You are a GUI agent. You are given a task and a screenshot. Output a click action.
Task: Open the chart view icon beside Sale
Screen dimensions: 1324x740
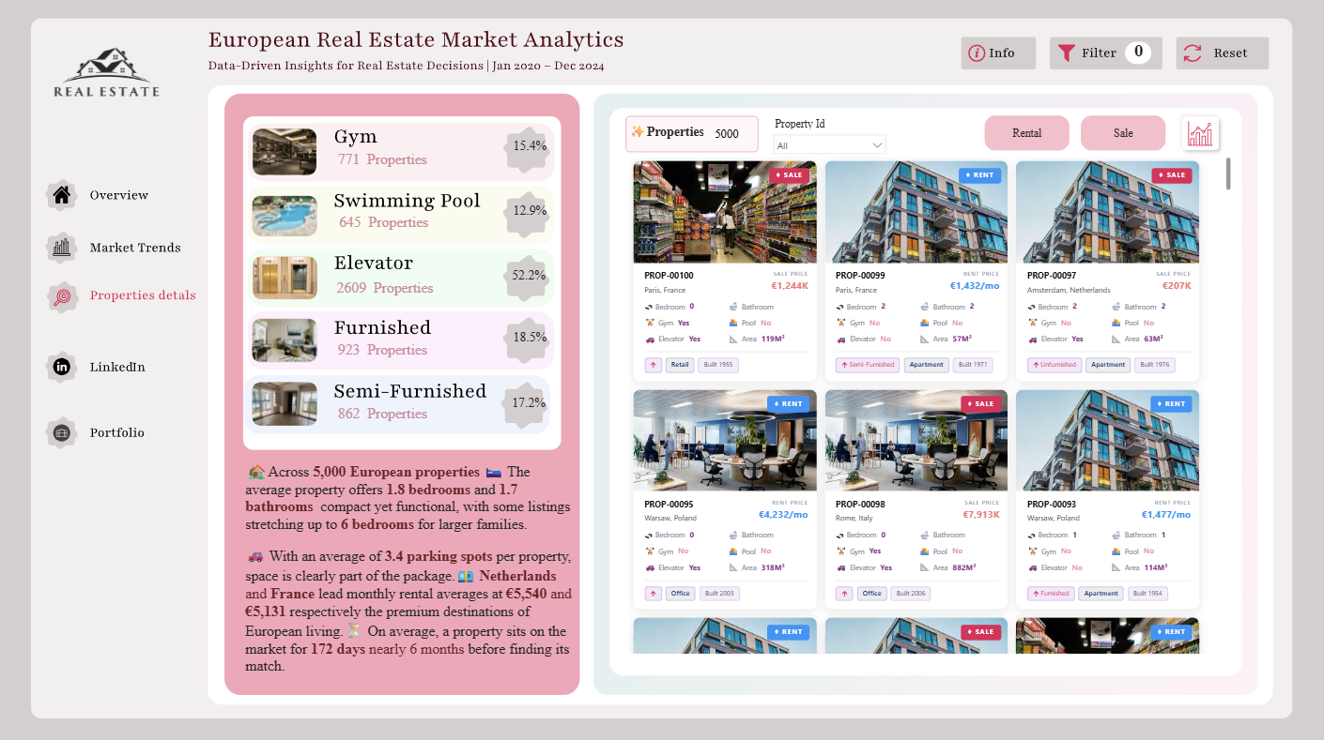tap(1200, 133)
